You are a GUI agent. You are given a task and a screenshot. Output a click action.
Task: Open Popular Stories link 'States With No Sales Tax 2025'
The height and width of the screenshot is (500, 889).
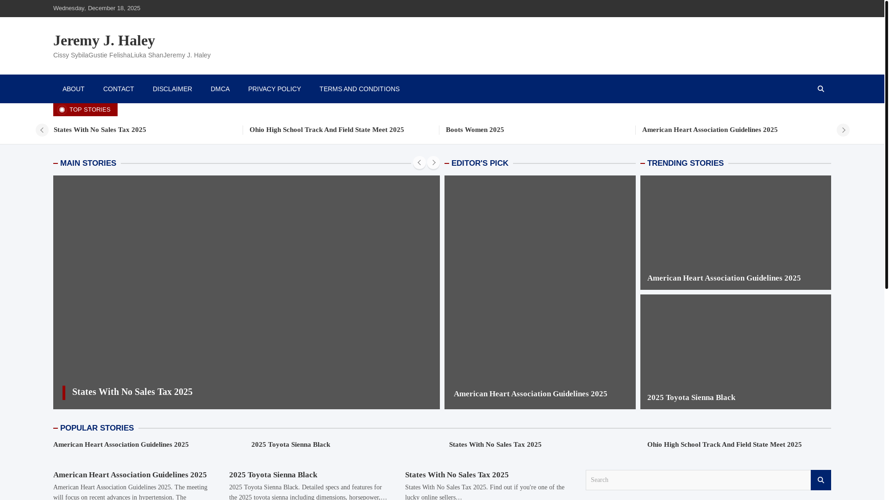[x=495, y=444]
